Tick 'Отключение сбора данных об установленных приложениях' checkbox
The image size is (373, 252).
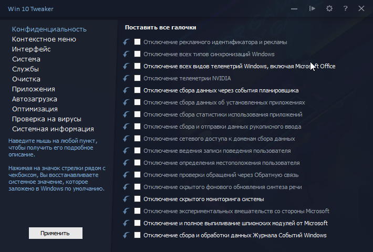pos(137,102)
